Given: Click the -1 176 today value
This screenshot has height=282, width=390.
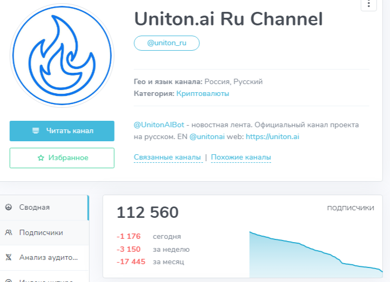Looking at the screenshot, I should 129,236.
